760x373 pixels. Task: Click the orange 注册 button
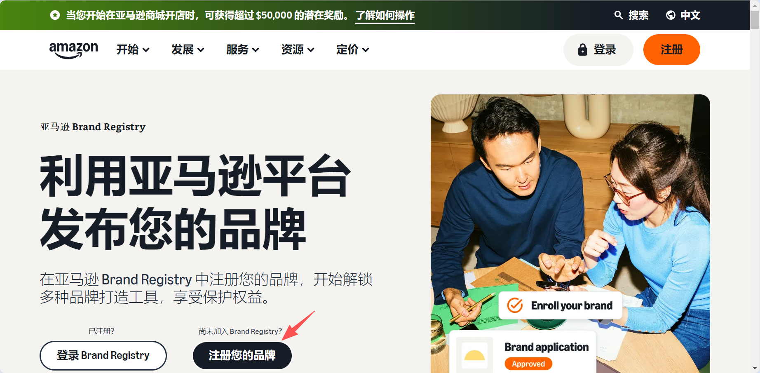671,49
